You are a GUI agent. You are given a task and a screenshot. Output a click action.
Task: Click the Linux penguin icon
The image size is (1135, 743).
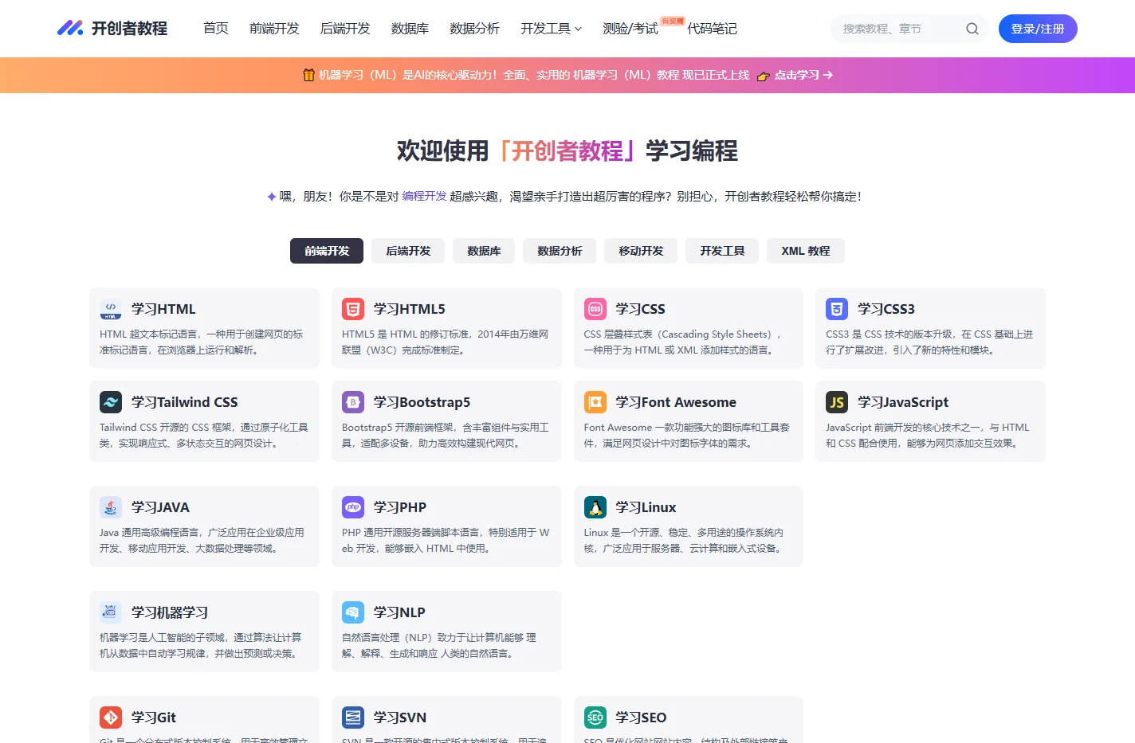(595, 507)
